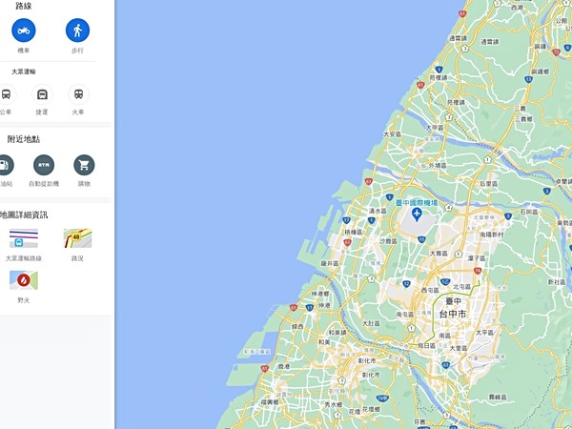Toggle the 路況 traffic layer thumbnail
The height and width of the screenshot is (429, 572).
(78, 238)
